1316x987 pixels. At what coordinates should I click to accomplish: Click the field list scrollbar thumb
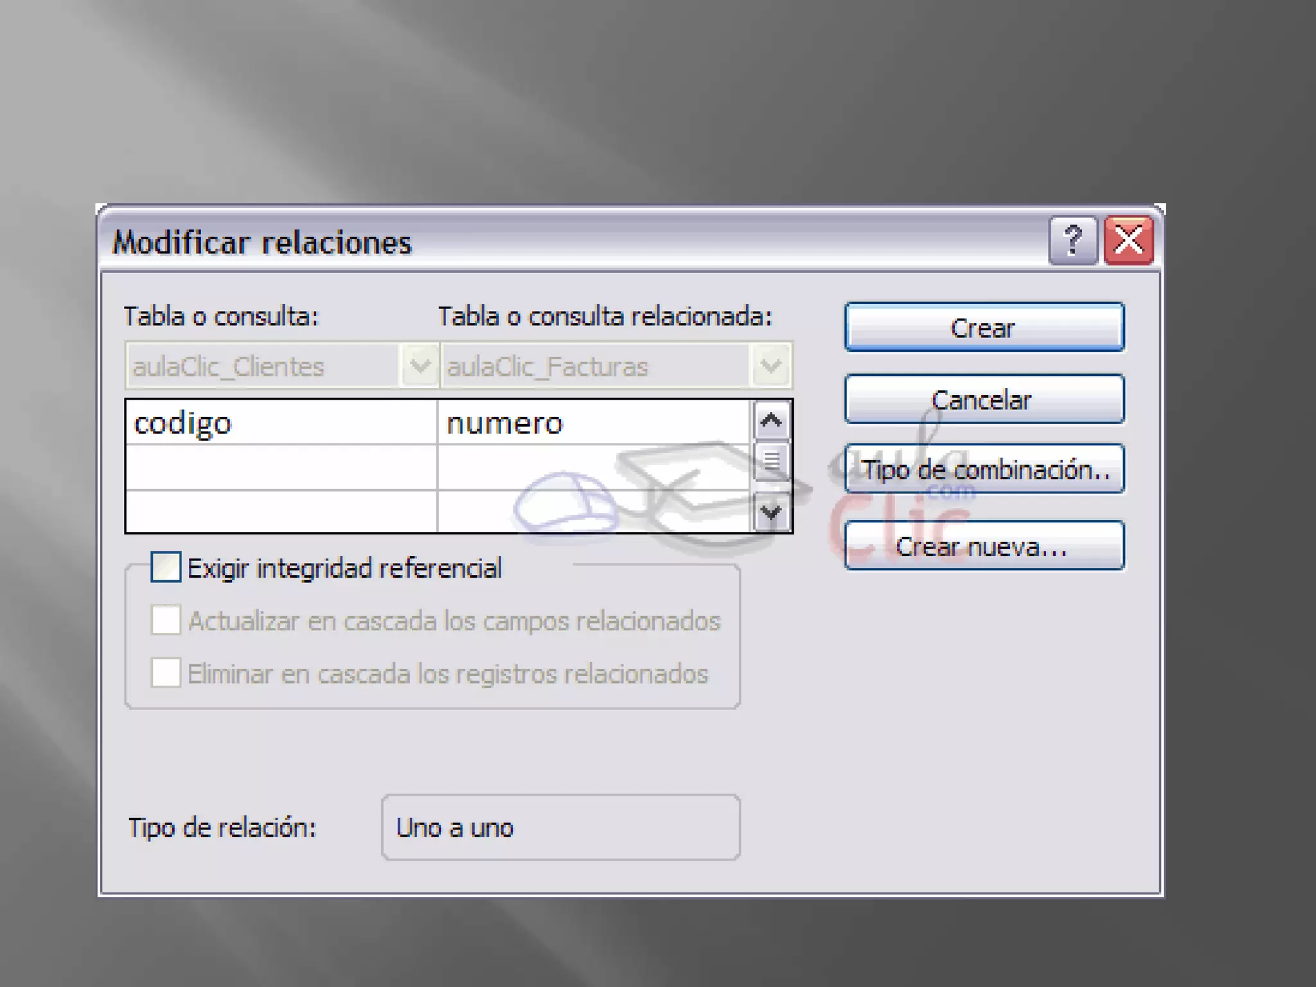[x=771, y=461]
